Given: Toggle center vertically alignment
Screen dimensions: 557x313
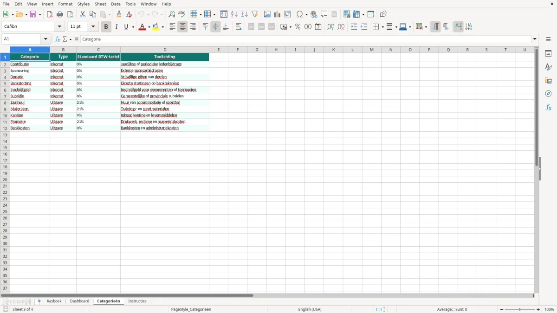Looking at the screenshot, I should coord(215,27).
